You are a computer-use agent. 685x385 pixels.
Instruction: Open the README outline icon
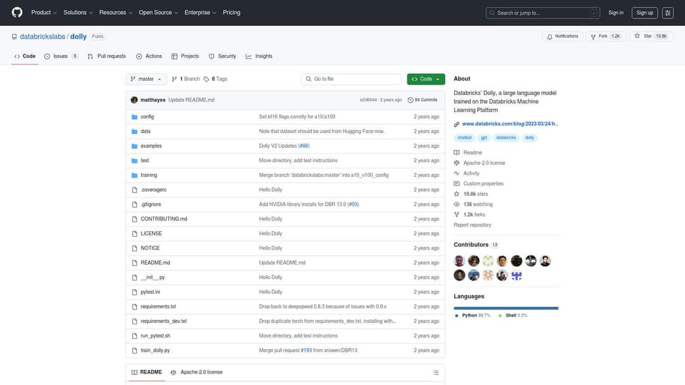pyautogui.click(x=436, y=372)
